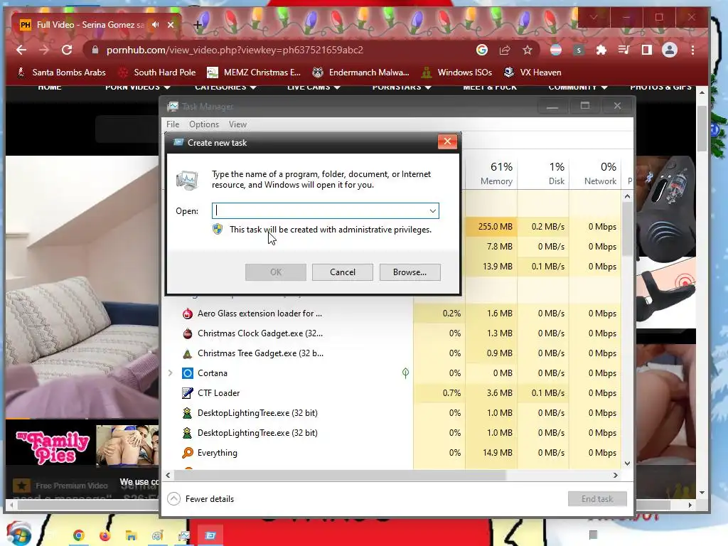Toggle the browser side panel icon
728x546 pixels.
tap(646, 50)
